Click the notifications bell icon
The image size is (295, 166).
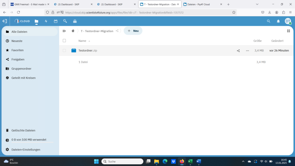[278, 21]
